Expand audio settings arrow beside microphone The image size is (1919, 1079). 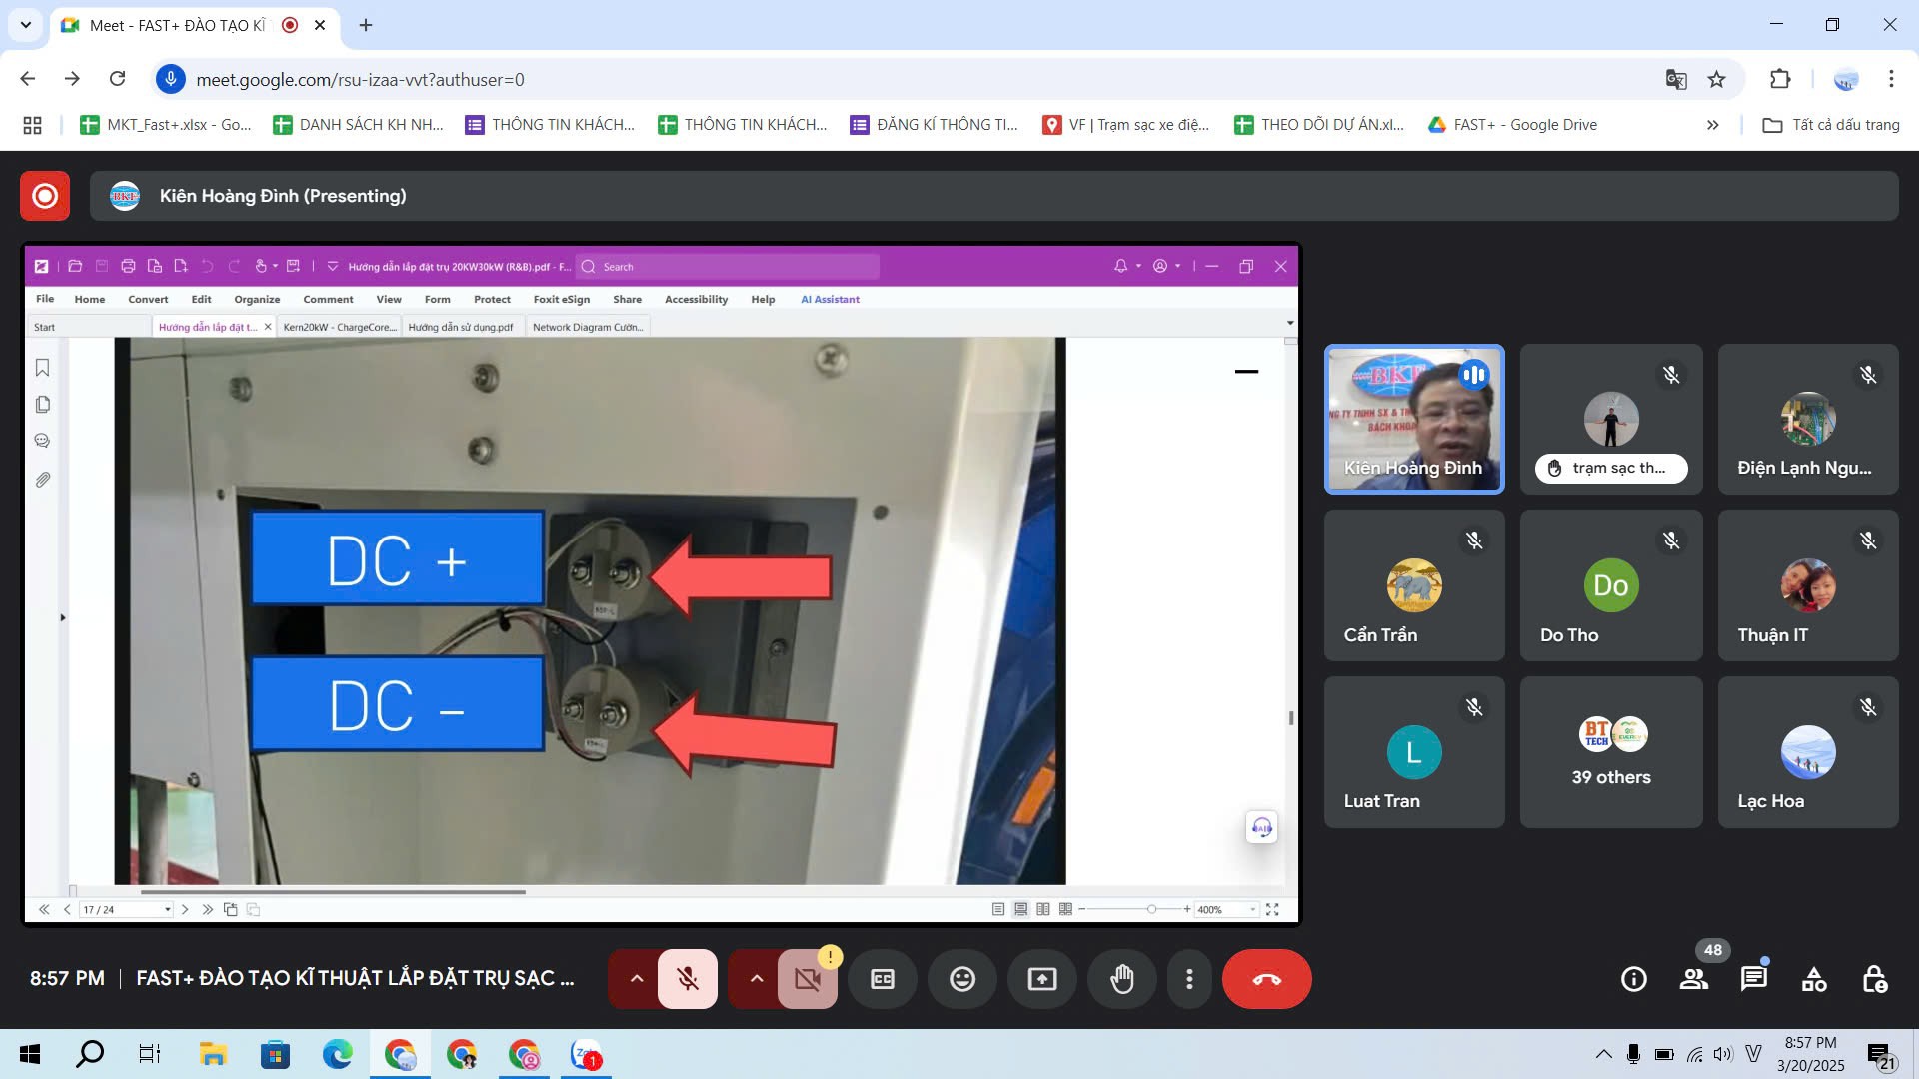coord(636,979)
